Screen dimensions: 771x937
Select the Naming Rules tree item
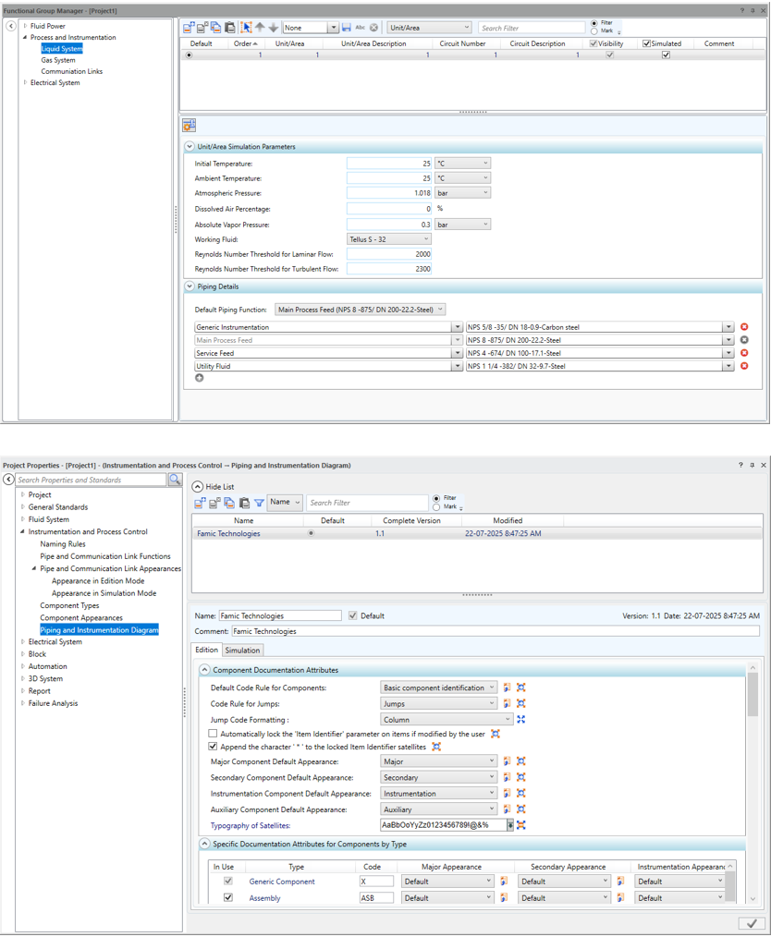63,544
